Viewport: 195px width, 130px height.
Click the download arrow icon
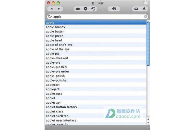144,9
